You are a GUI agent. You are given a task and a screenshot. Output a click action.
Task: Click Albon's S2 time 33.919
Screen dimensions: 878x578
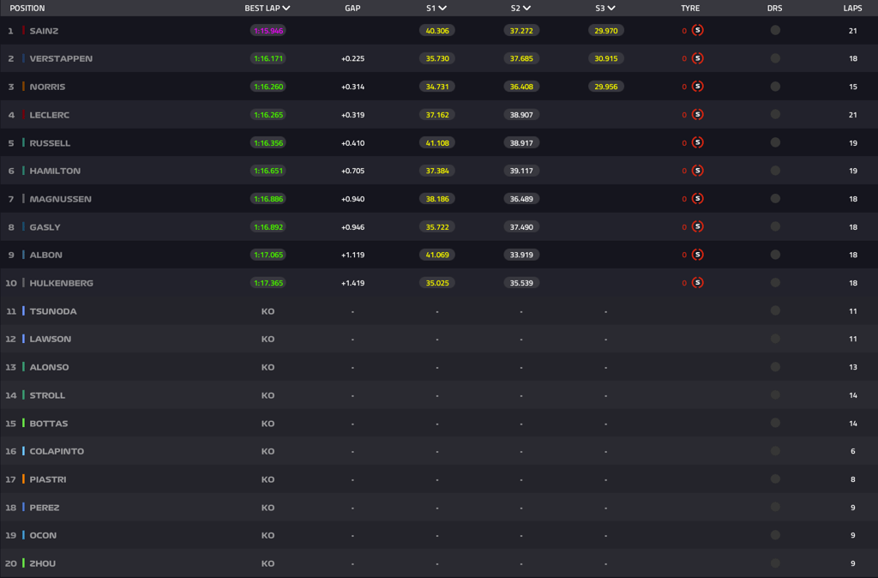pyautogui.click(x=521, y=255)
